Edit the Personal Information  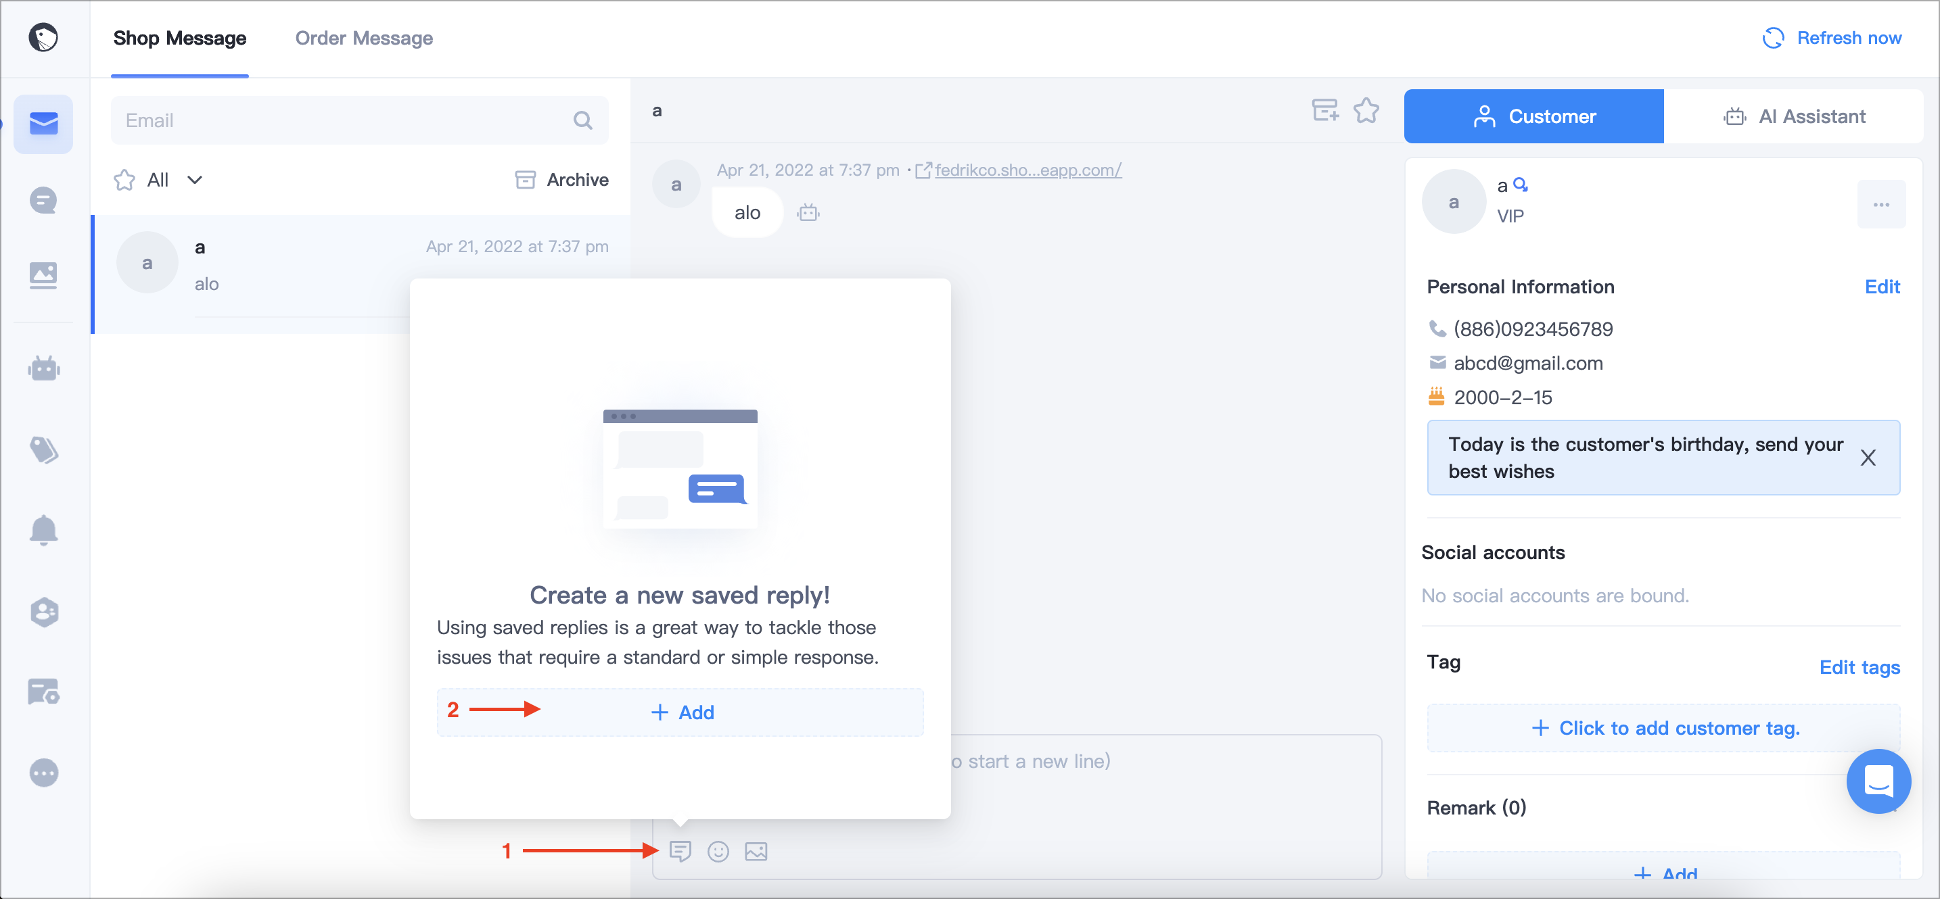coord(1883,287)
